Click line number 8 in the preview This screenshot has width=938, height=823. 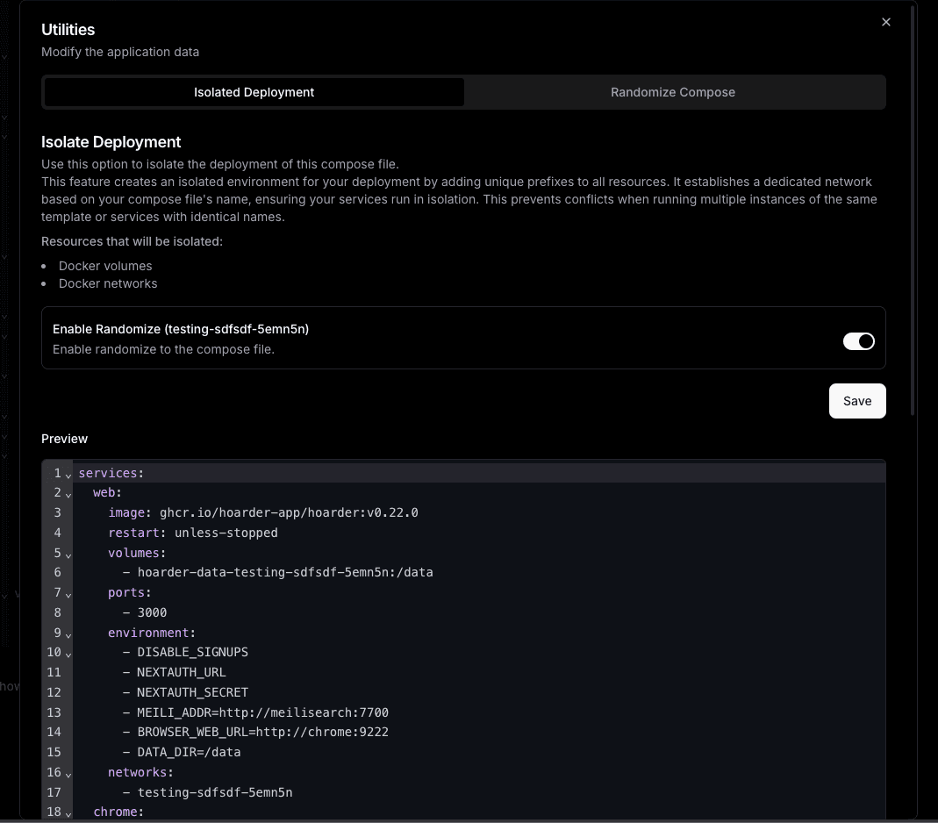54,612
